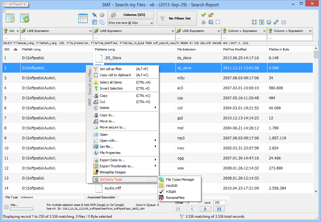Open the File Extension LIKE Expression dropdown arrow
Screen dimensions: 321x222
(219, 31)
